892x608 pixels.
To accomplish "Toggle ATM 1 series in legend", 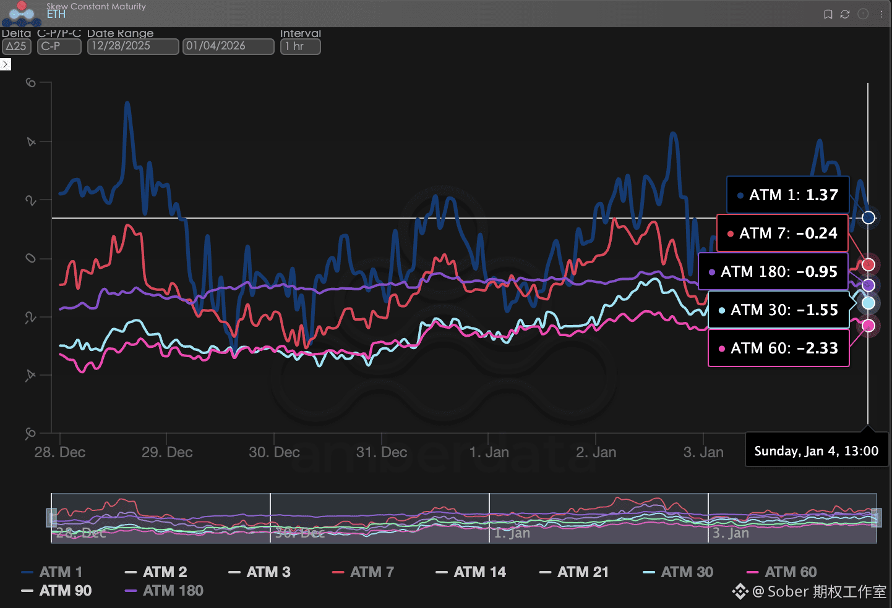I will pyautogui.click(x=52, y=572).
